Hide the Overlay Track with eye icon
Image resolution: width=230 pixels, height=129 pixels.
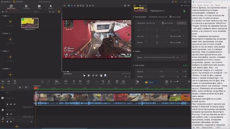coord(11,114)
